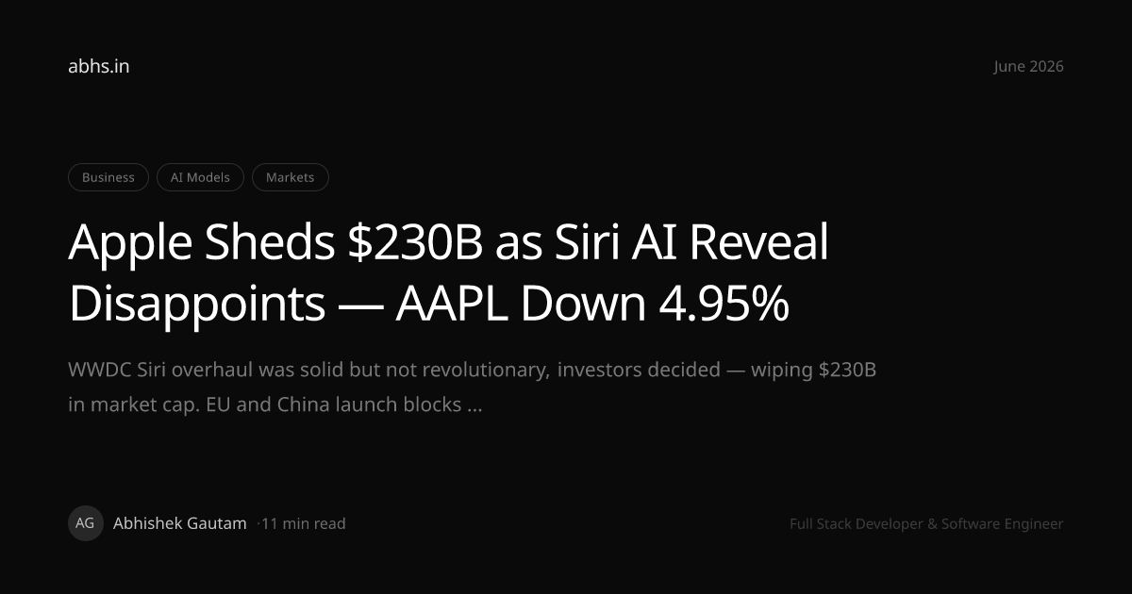Click the AAPL ticker in headline
Image resolution: width=1132 pixels, height=594 pixels.
click(456, 304)
